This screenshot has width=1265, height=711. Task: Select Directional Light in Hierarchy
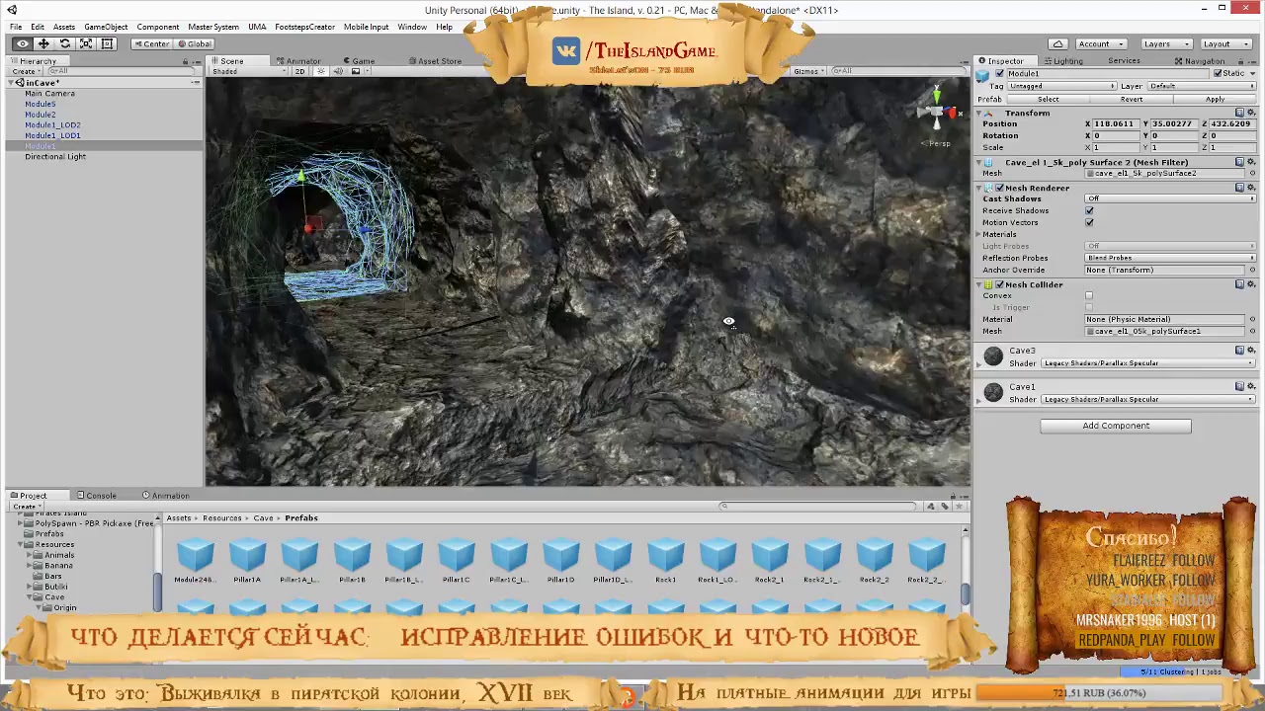[x=55, y=157]
